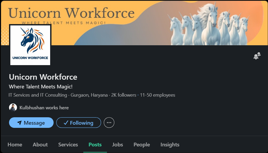Screen dimensions: 268x153
Task: Click the Unicorn Workforce page title
Action: tap(43, 77)
